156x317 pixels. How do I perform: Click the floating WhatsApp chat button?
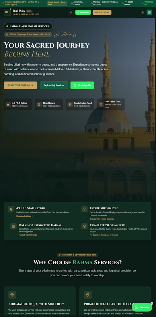pyautogui.click(x=142, y=307)
